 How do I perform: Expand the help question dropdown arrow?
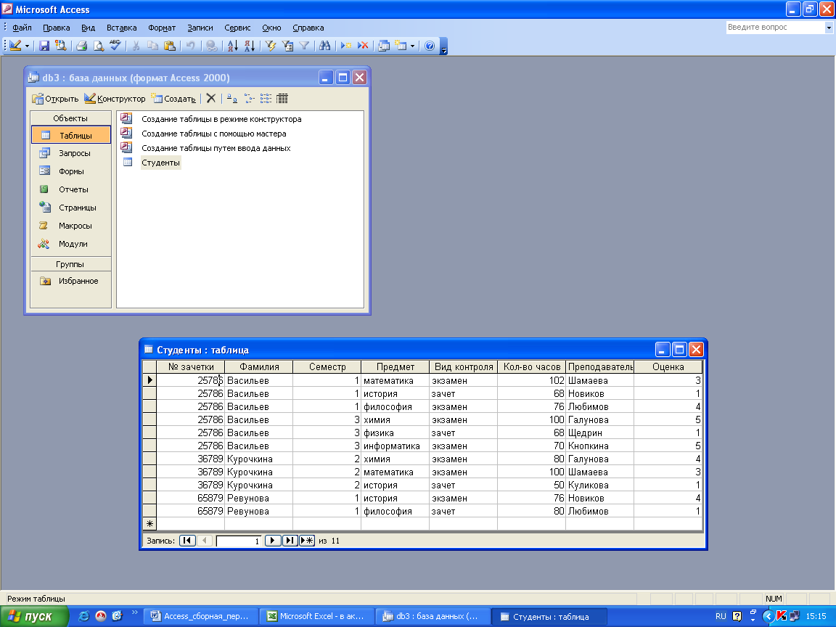click(829, 27)
